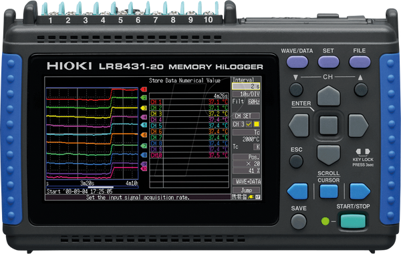This screenshot has height=254, width=401.
Task: Push the SAVE round button
Action: coord(299,221)
